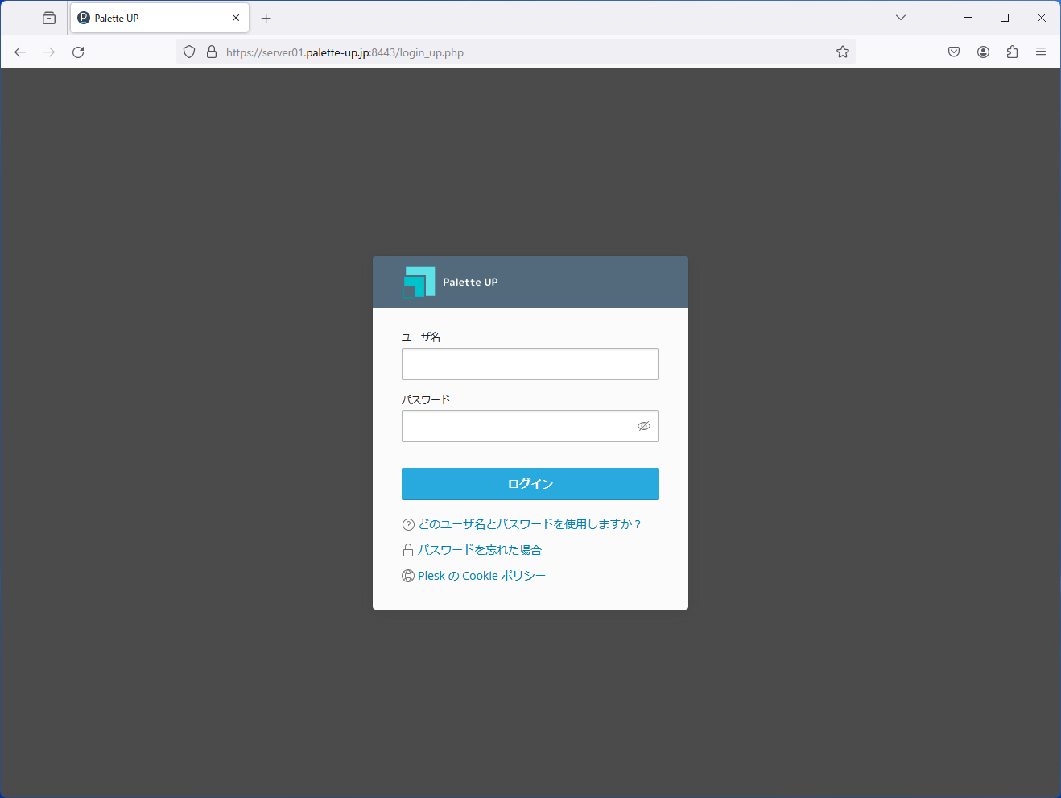Open the Plesk の Cookie ポリシー link

click(x=481, y=576)
